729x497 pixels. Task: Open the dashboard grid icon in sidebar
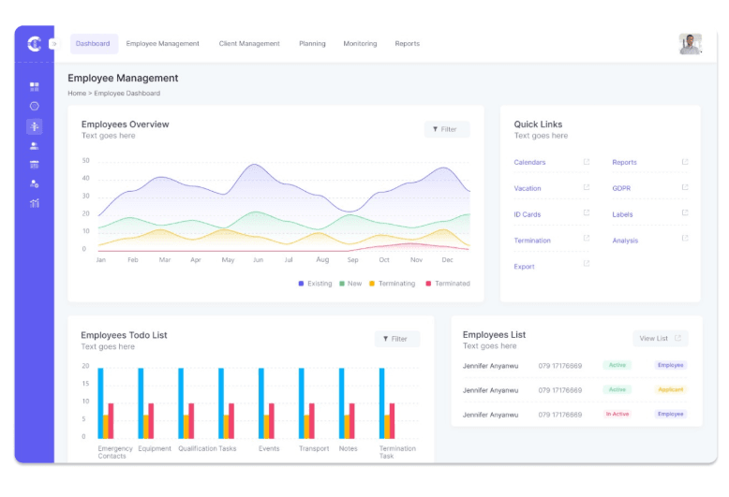coord(34,86)
